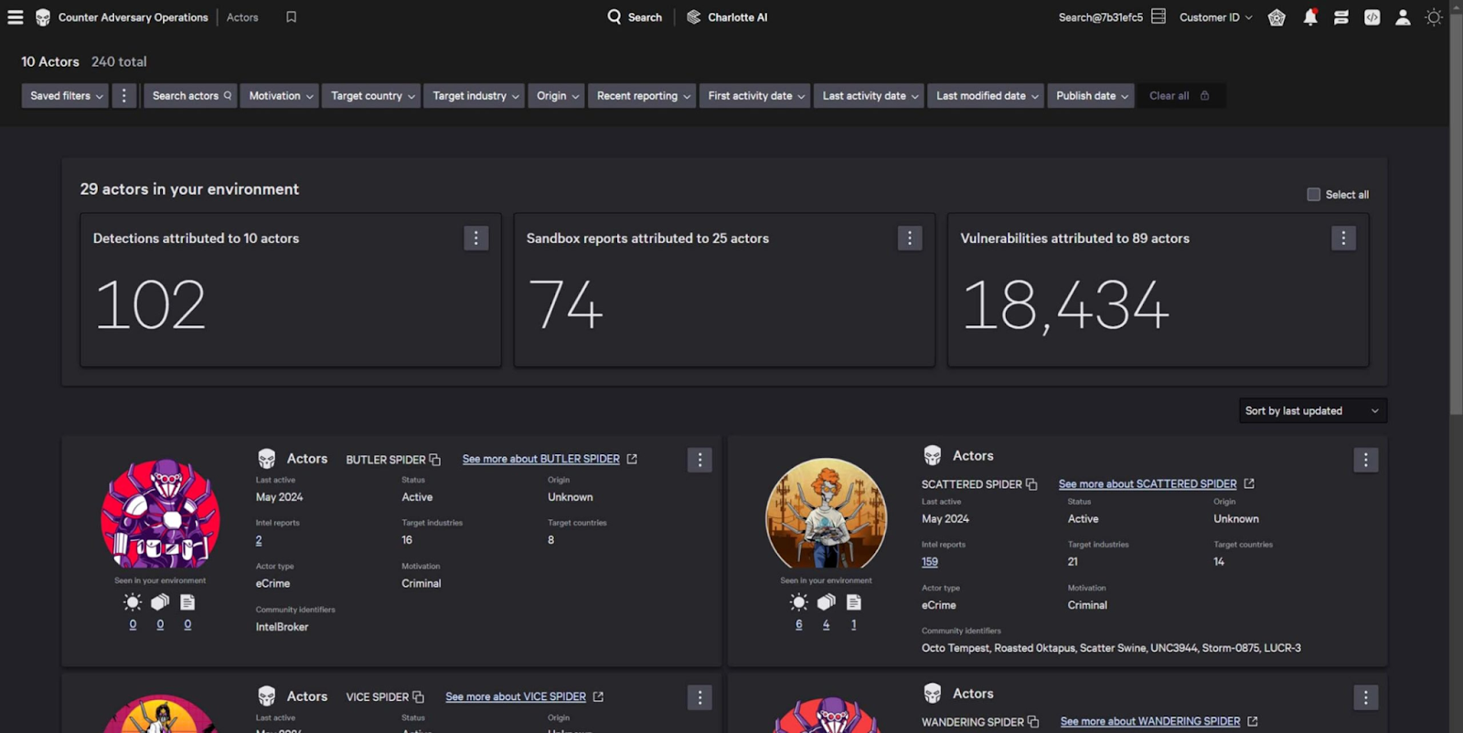Click SCATTERED SPIDER detections count 6
Screen dimensions: 1463x733
coord(799,624)
